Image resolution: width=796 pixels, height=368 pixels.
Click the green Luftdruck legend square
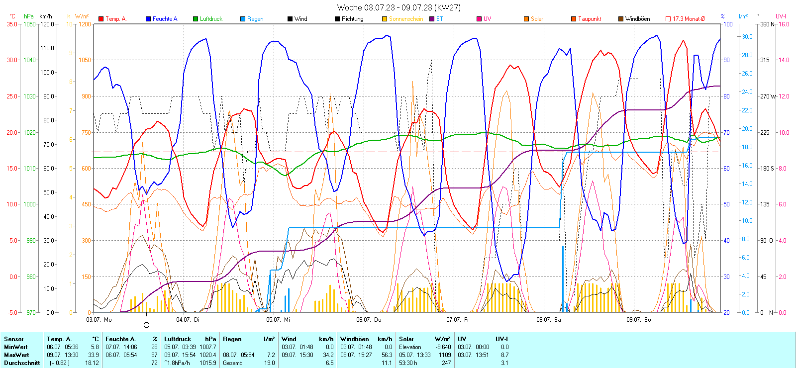pyautogui.click(x=196, y=19)
